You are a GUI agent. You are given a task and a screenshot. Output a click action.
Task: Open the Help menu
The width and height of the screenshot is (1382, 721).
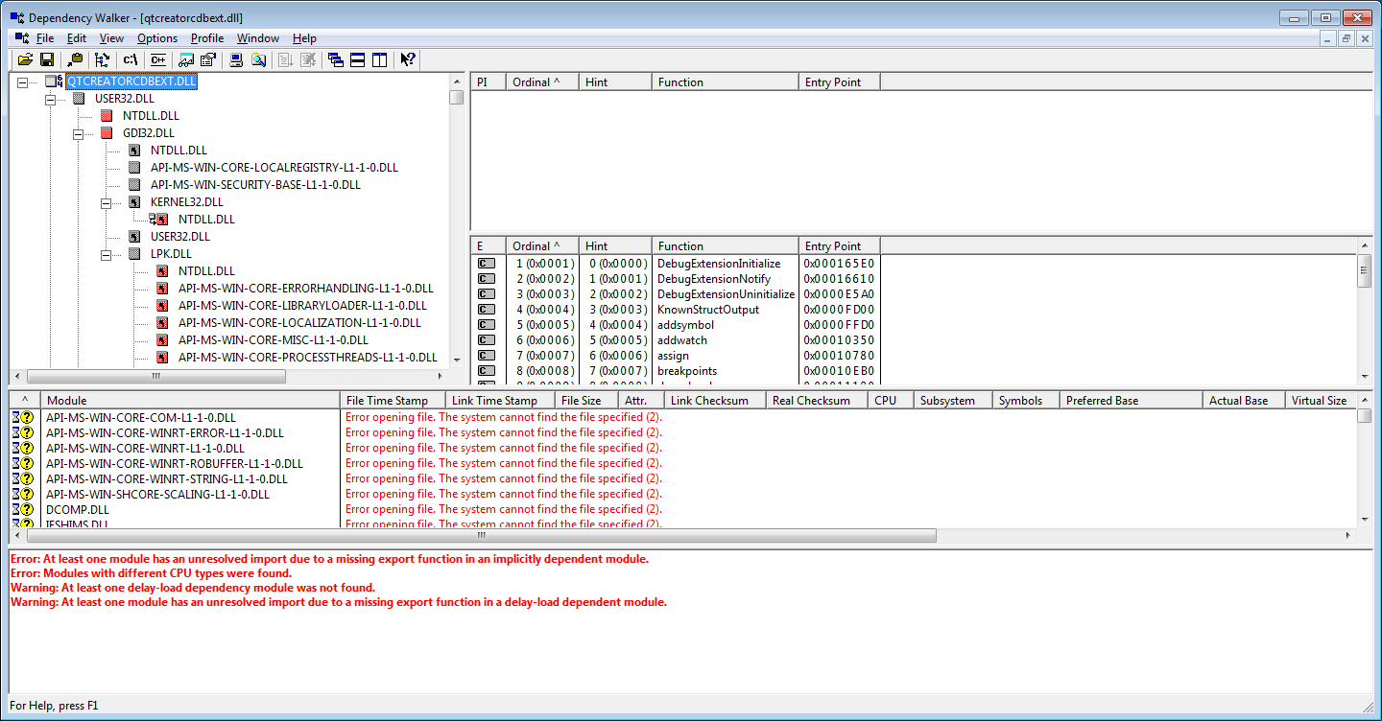tap(304, 38)
